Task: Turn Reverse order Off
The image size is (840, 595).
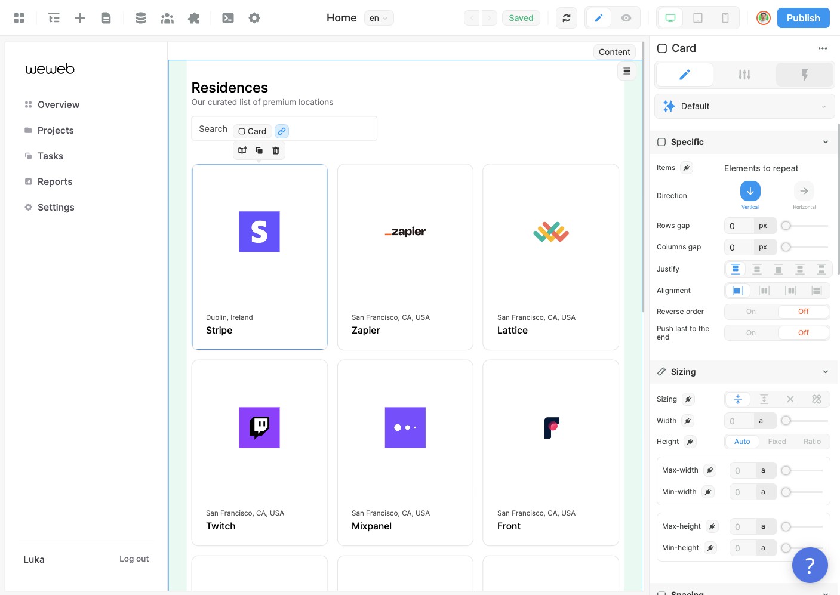Action: pyautogui.click(x=804, y=312)
